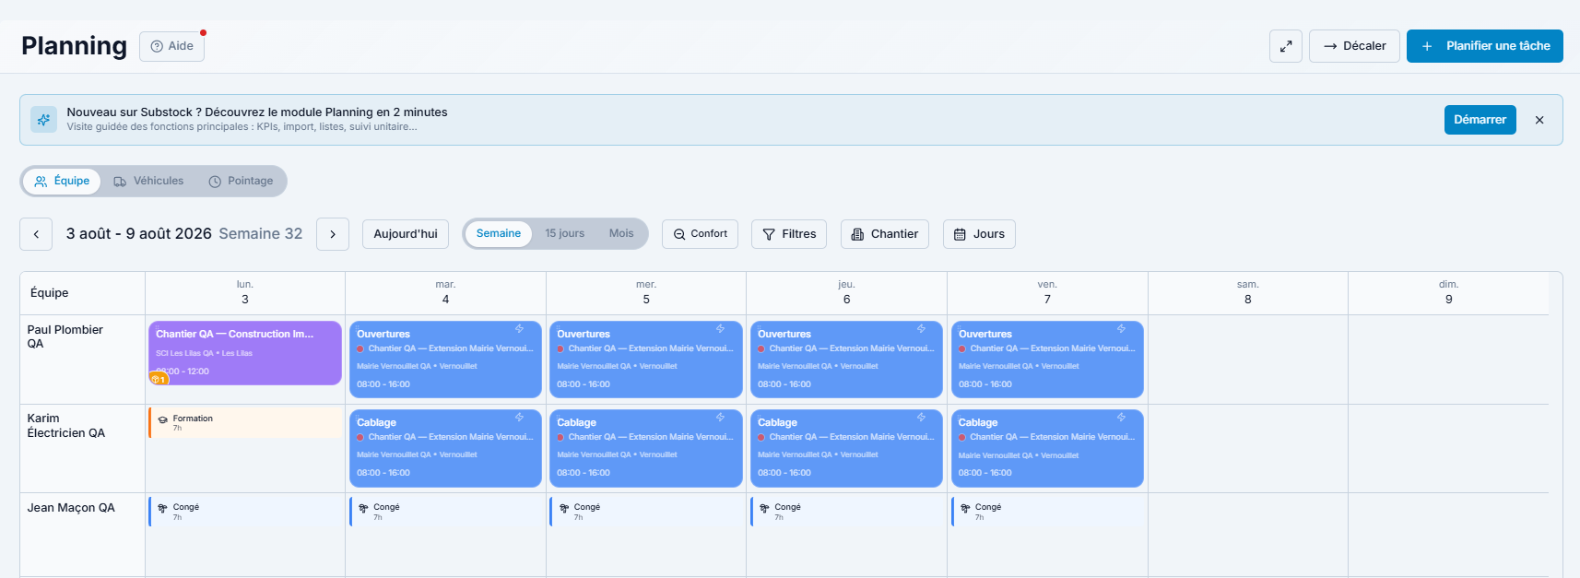Click the Congé palm icon on Wednesday

click(564, 508)
